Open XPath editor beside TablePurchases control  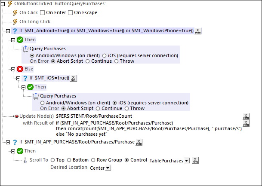tap(195, 160)
